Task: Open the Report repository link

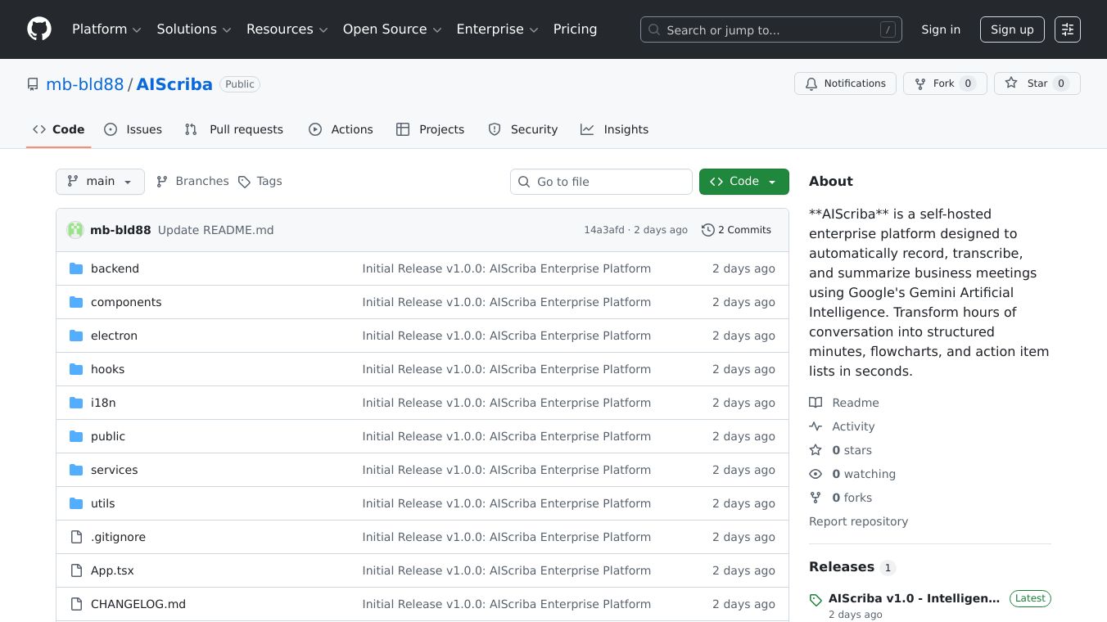Action: [858, 521]
